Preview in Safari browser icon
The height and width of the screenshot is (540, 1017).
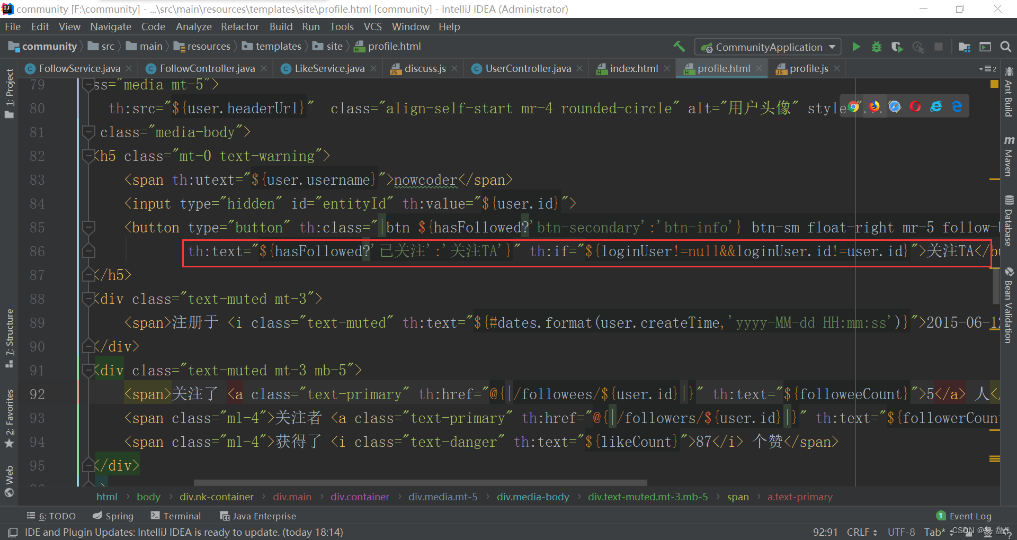click(895, 106)
